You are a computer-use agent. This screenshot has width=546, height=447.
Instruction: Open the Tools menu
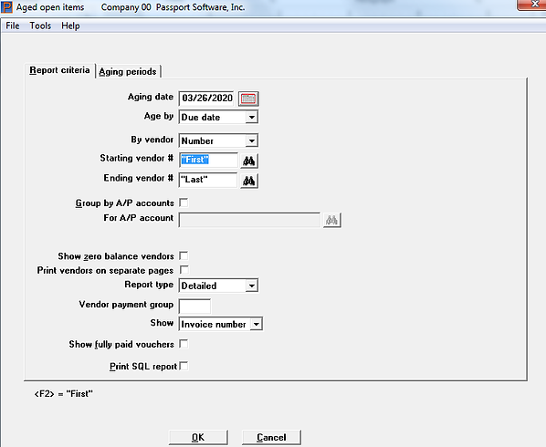40,26
